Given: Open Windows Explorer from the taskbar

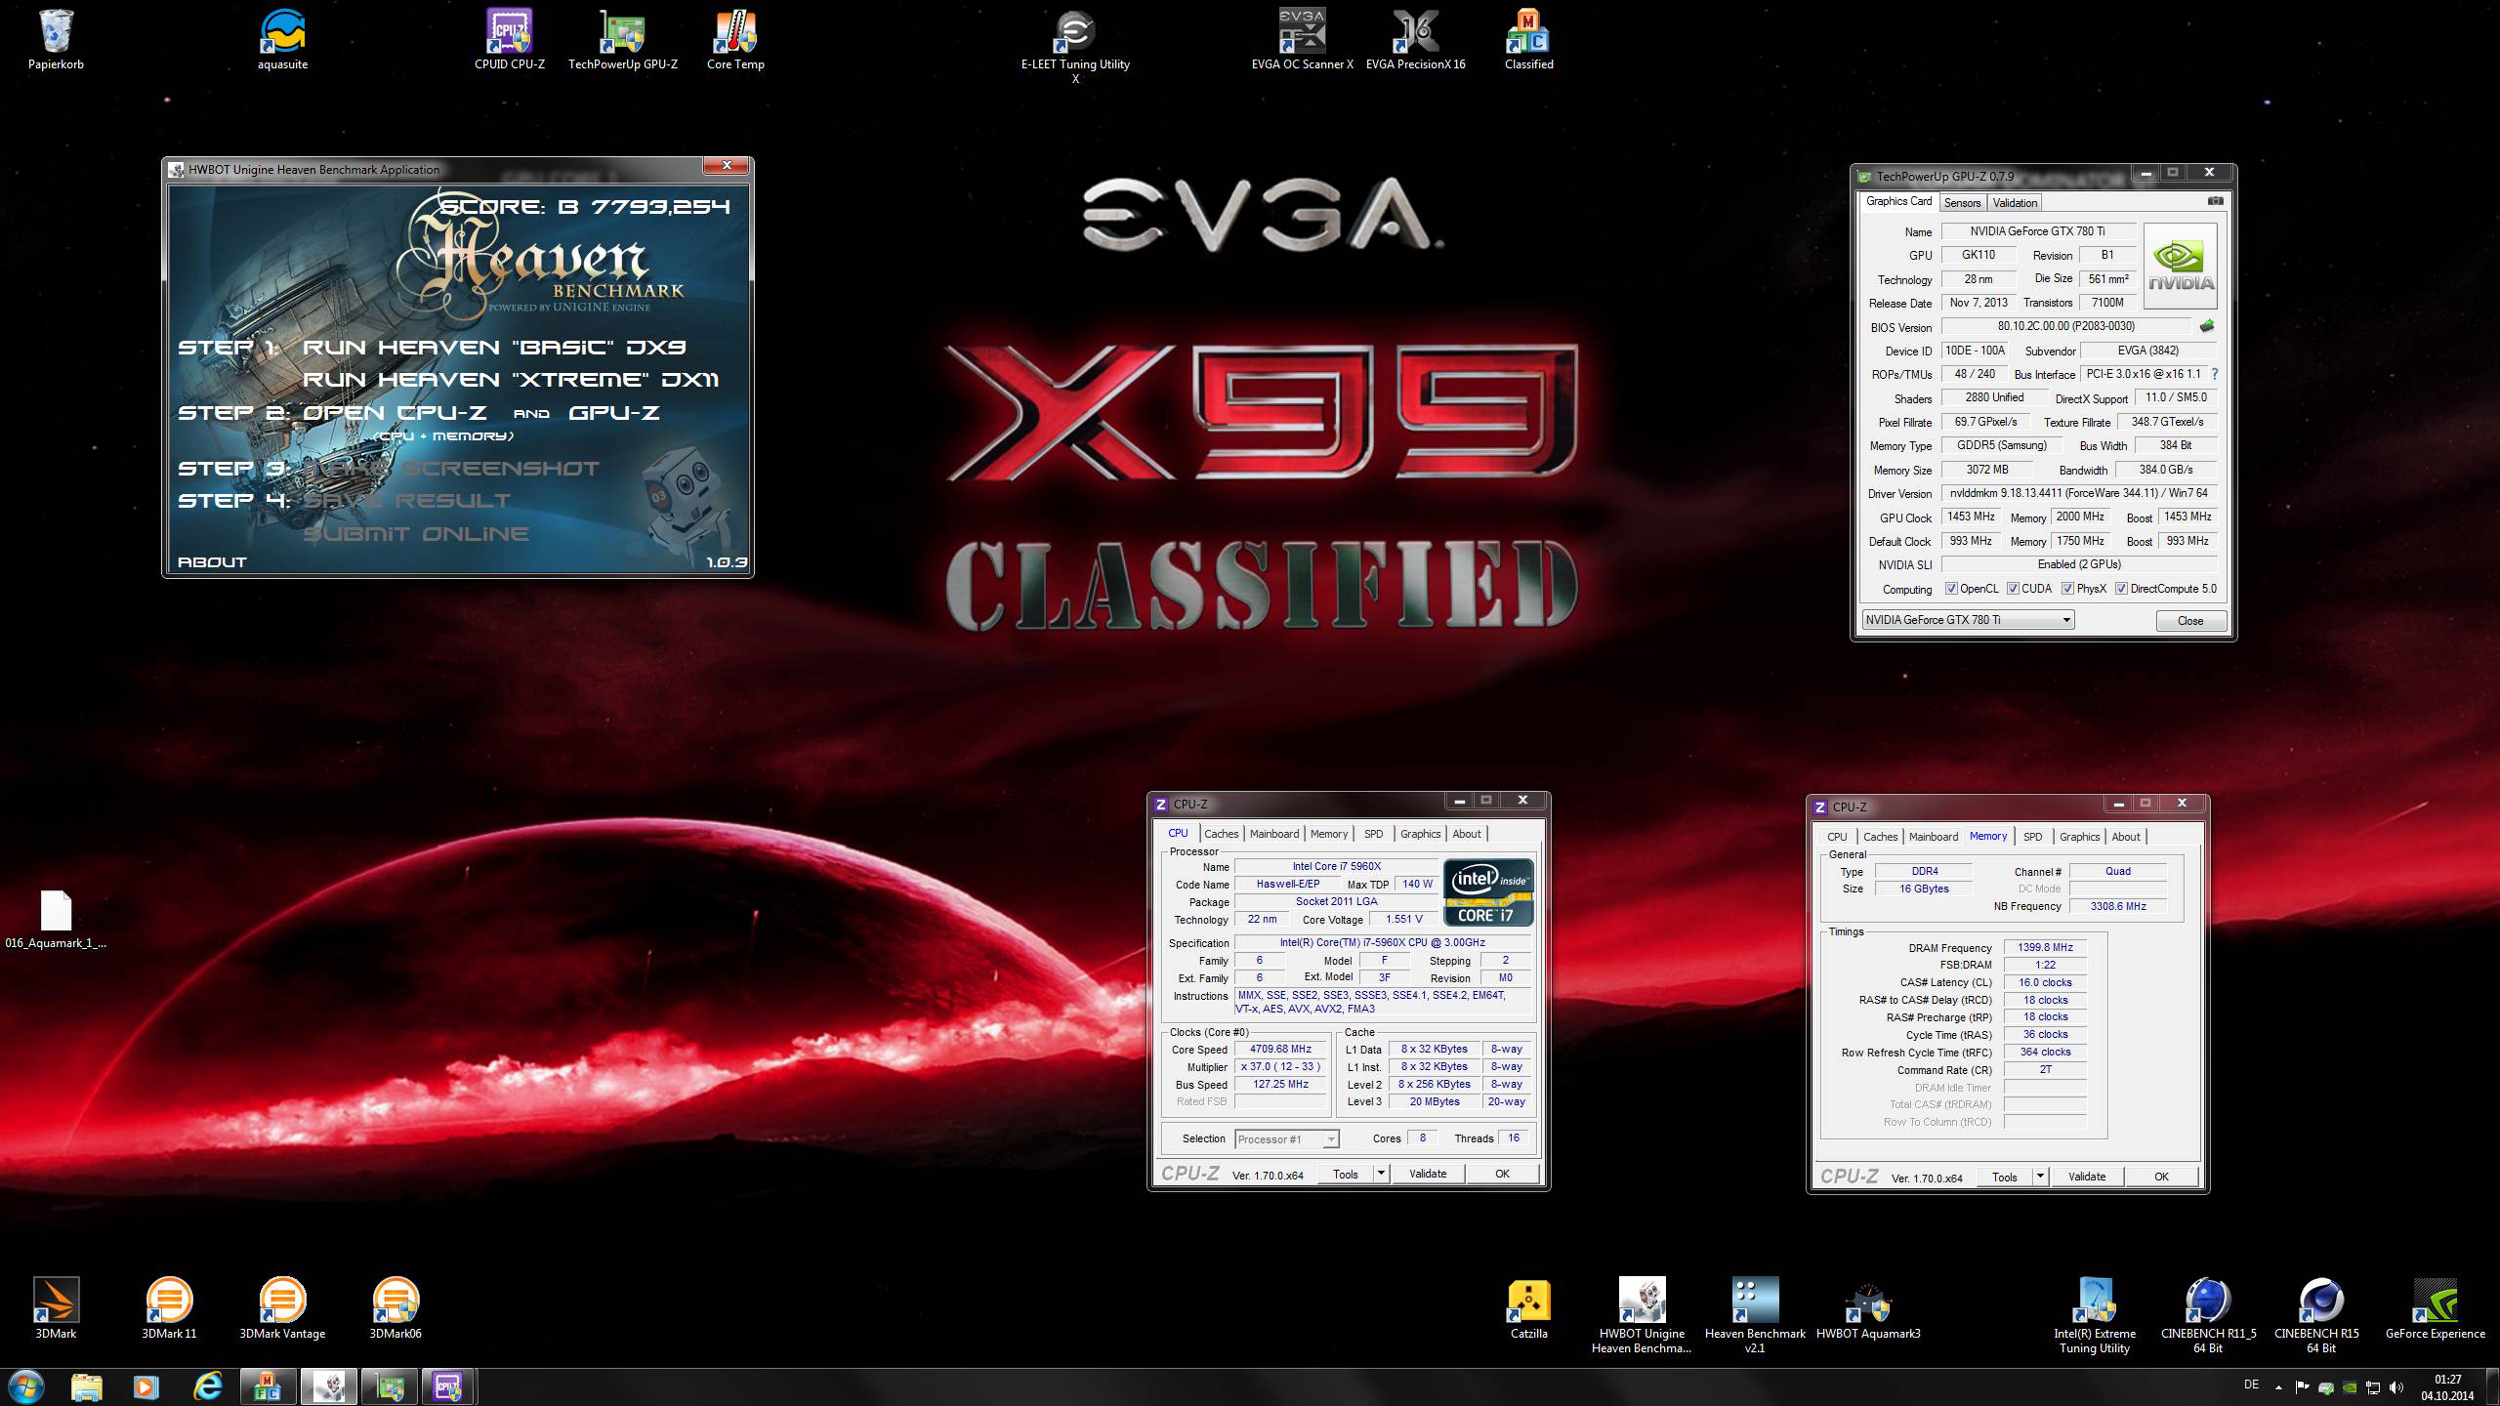Looking at the screenshot, I should click(x=87, y=1386).
